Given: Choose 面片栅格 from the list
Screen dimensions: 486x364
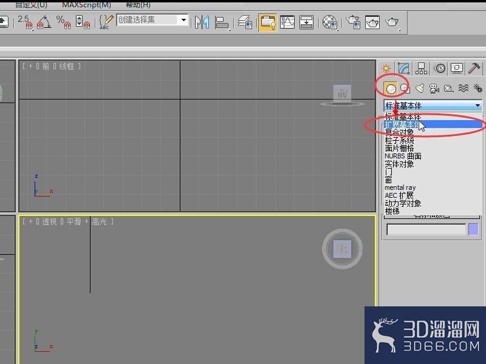Looking at the screenshot, I should (433, 148).
